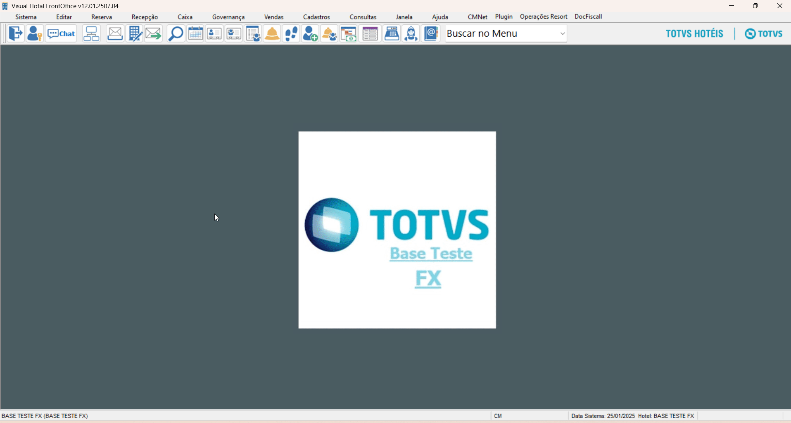Click the FX link in splash image
The height and width of the screenshot is (423, 791).
click(428, 279)
